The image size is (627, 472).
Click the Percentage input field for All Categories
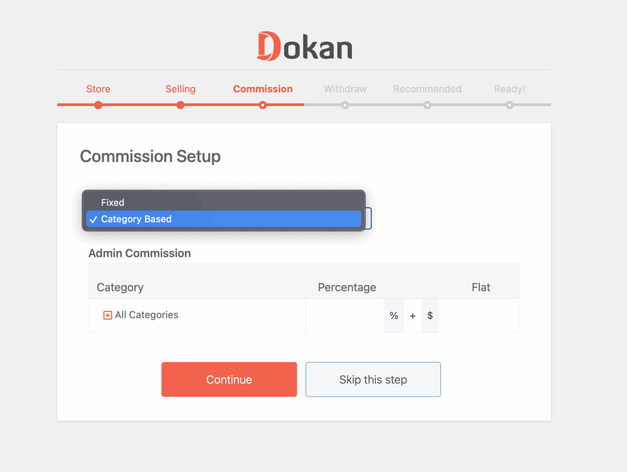pos(345,315)
